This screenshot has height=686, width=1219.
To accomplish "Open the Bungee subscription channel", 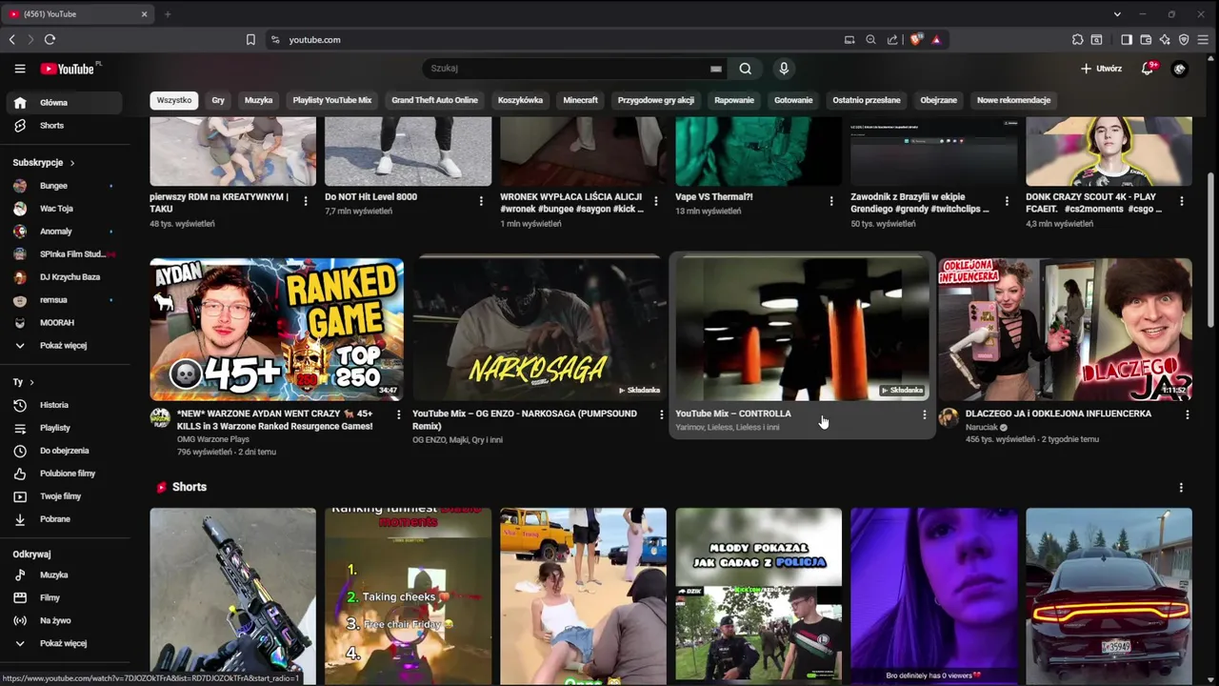I will tap(65, 186).
